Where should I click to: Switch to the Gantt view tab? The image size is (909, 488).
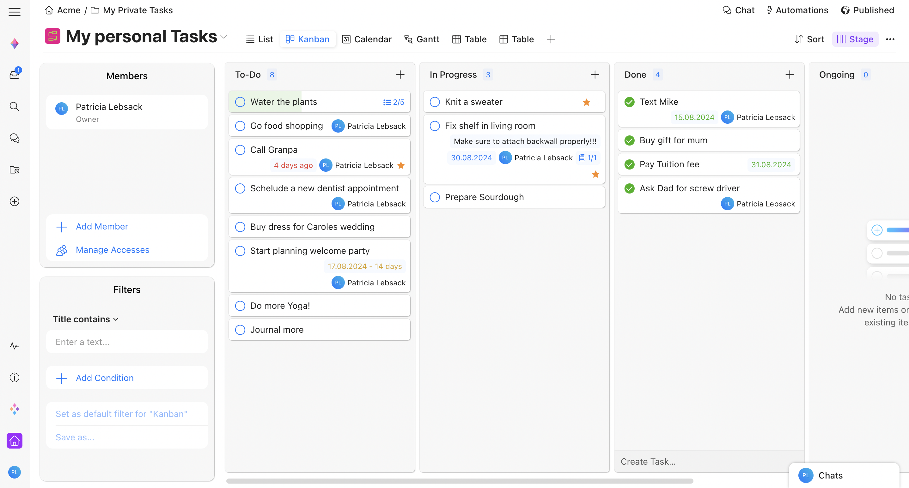(422, 39)
